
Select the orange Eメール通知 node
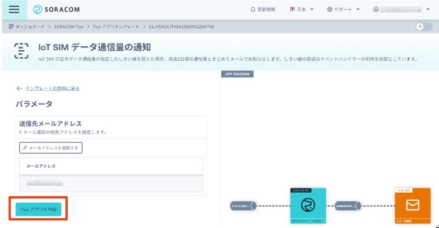point(413,205)
